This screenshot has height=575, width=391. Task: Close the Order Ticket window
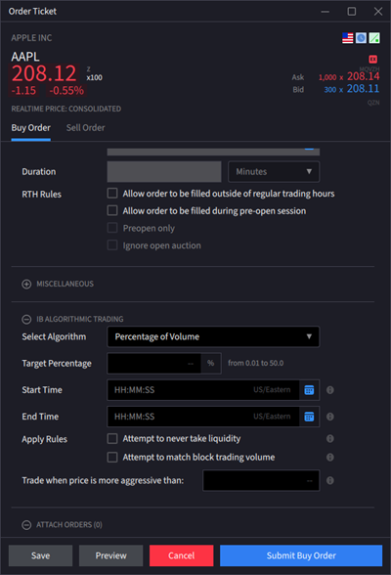(378, 12)
